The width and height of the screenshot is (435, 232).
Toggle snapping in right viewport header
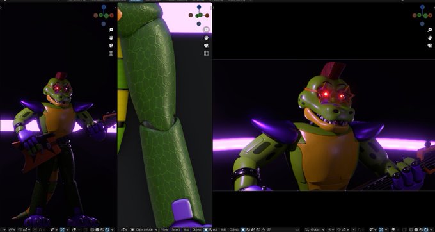coord(339,229)
